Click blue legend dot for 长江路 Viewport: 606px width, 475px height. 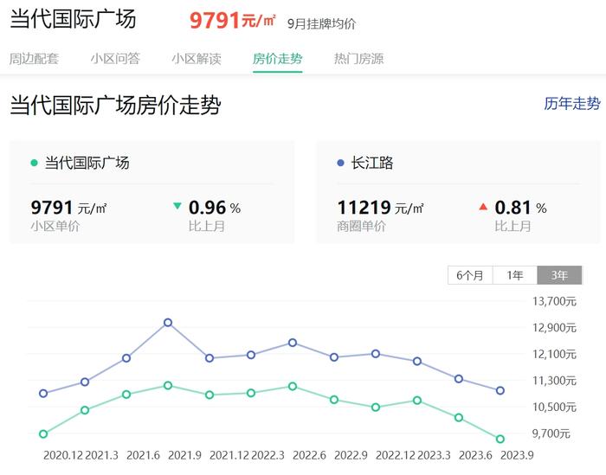pos(340,163)
